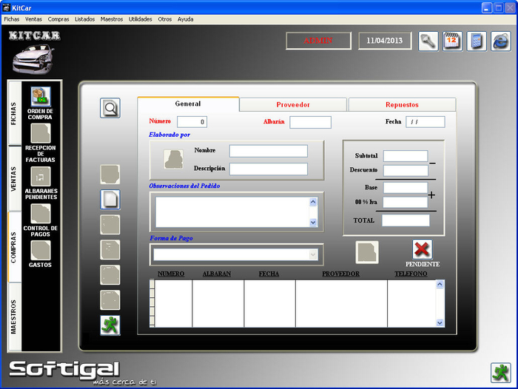Click disabled toolbar icon above new document
518x389 pixels.
[110, 175]
